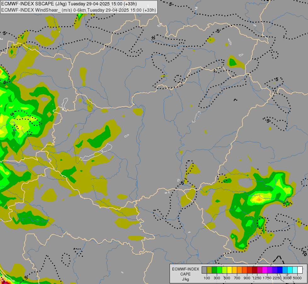Click the dark green legend swatch
This screenshot has width=308, height=284.
[x=214, y=270]
